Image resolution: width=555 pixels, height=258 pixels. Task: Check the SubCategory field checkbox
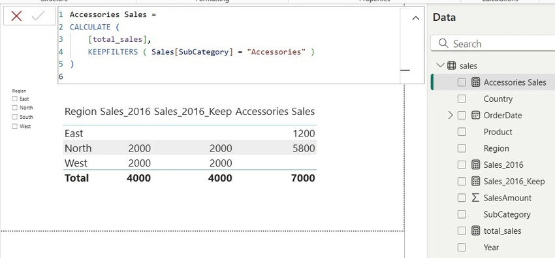click(462, 214)
